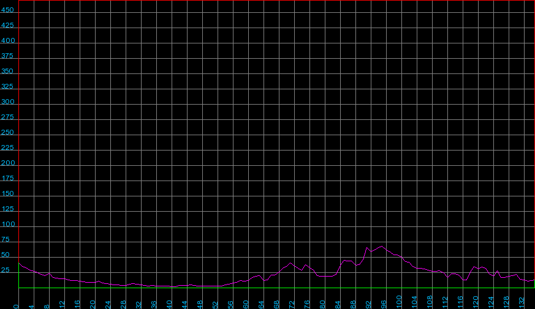Screen dimensions: 535x309
Task: Click the 450 label on the vertical axis
Action: tap(7, 10)
